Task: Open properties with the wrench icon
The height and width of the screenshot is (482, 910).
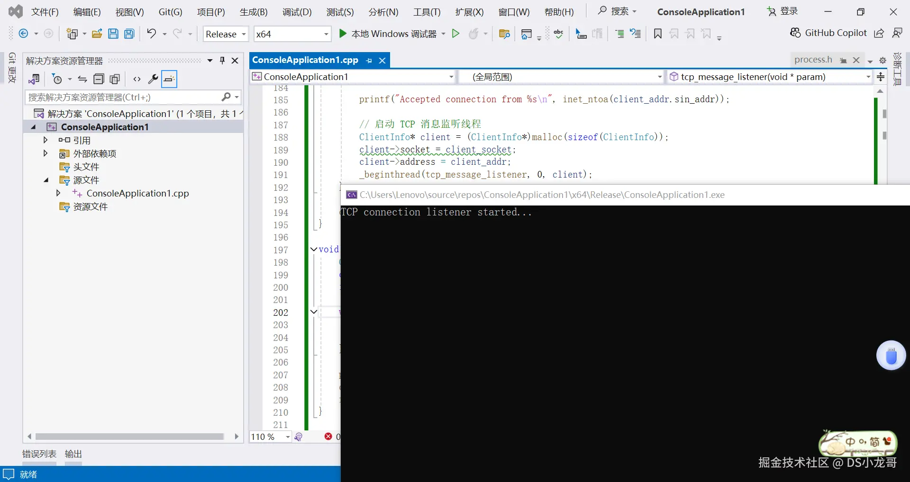Action: click(153, 79)
